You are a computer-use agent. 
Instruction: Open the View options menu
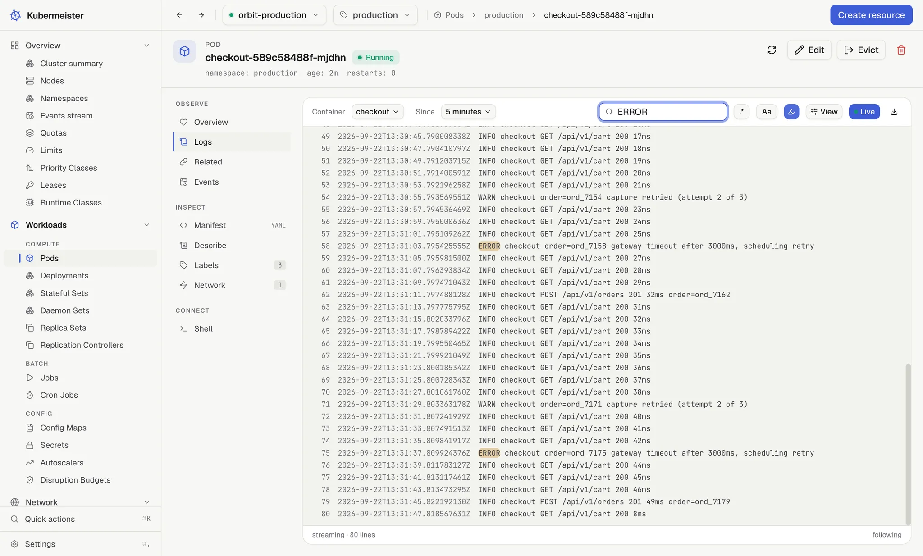coord(824,112)
